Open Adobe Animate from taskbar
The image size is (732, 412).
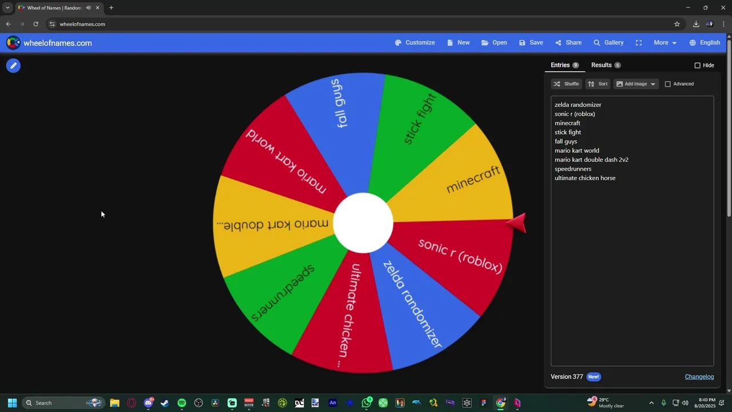click(332, 403)
